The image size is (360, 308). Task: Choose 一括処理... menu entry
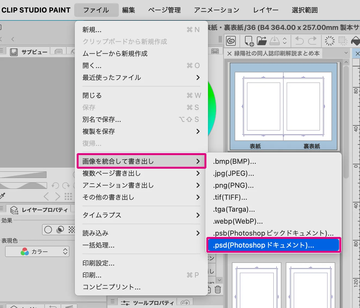(141, 245)
